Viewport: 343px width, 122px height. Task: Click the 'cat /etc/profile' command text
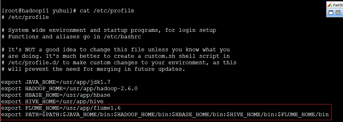click(107, 11)
